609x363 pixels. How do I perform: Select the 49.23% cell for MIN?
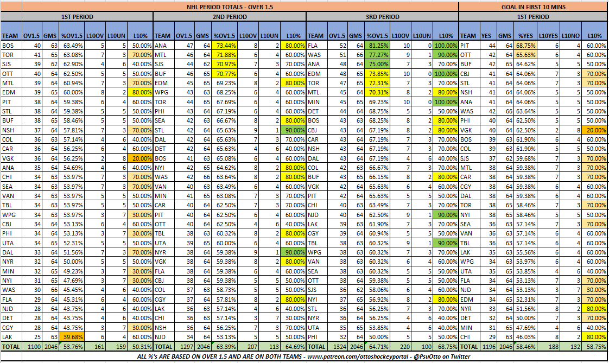[72, 271]
